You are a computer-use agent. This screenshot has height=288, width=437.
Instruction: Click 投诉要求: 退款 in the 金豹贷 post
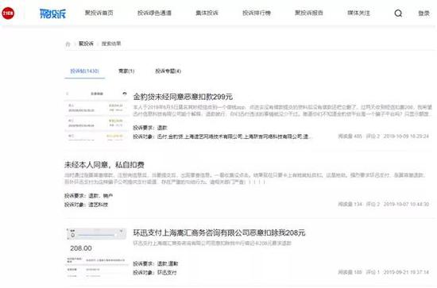tap(150, 128)
